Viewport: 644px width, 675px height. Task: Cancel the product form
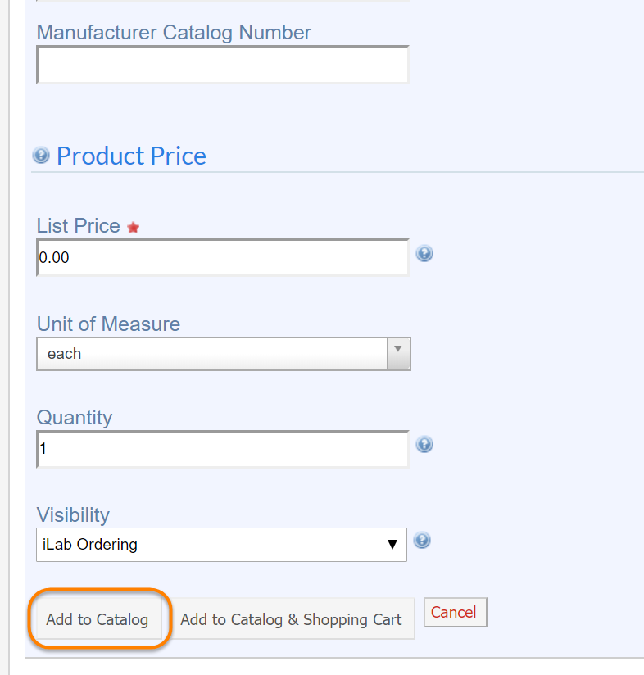(454, 612)
